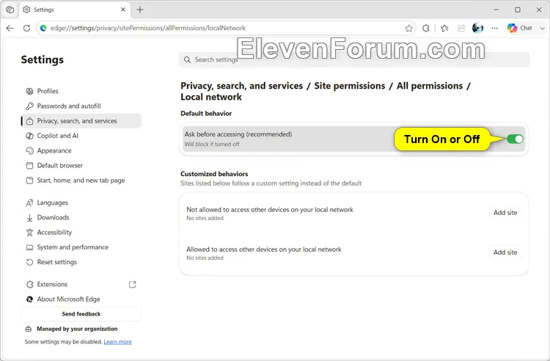Select the Settings browser tab
This screenshot has height=361, width=550.
click(75, 10)
